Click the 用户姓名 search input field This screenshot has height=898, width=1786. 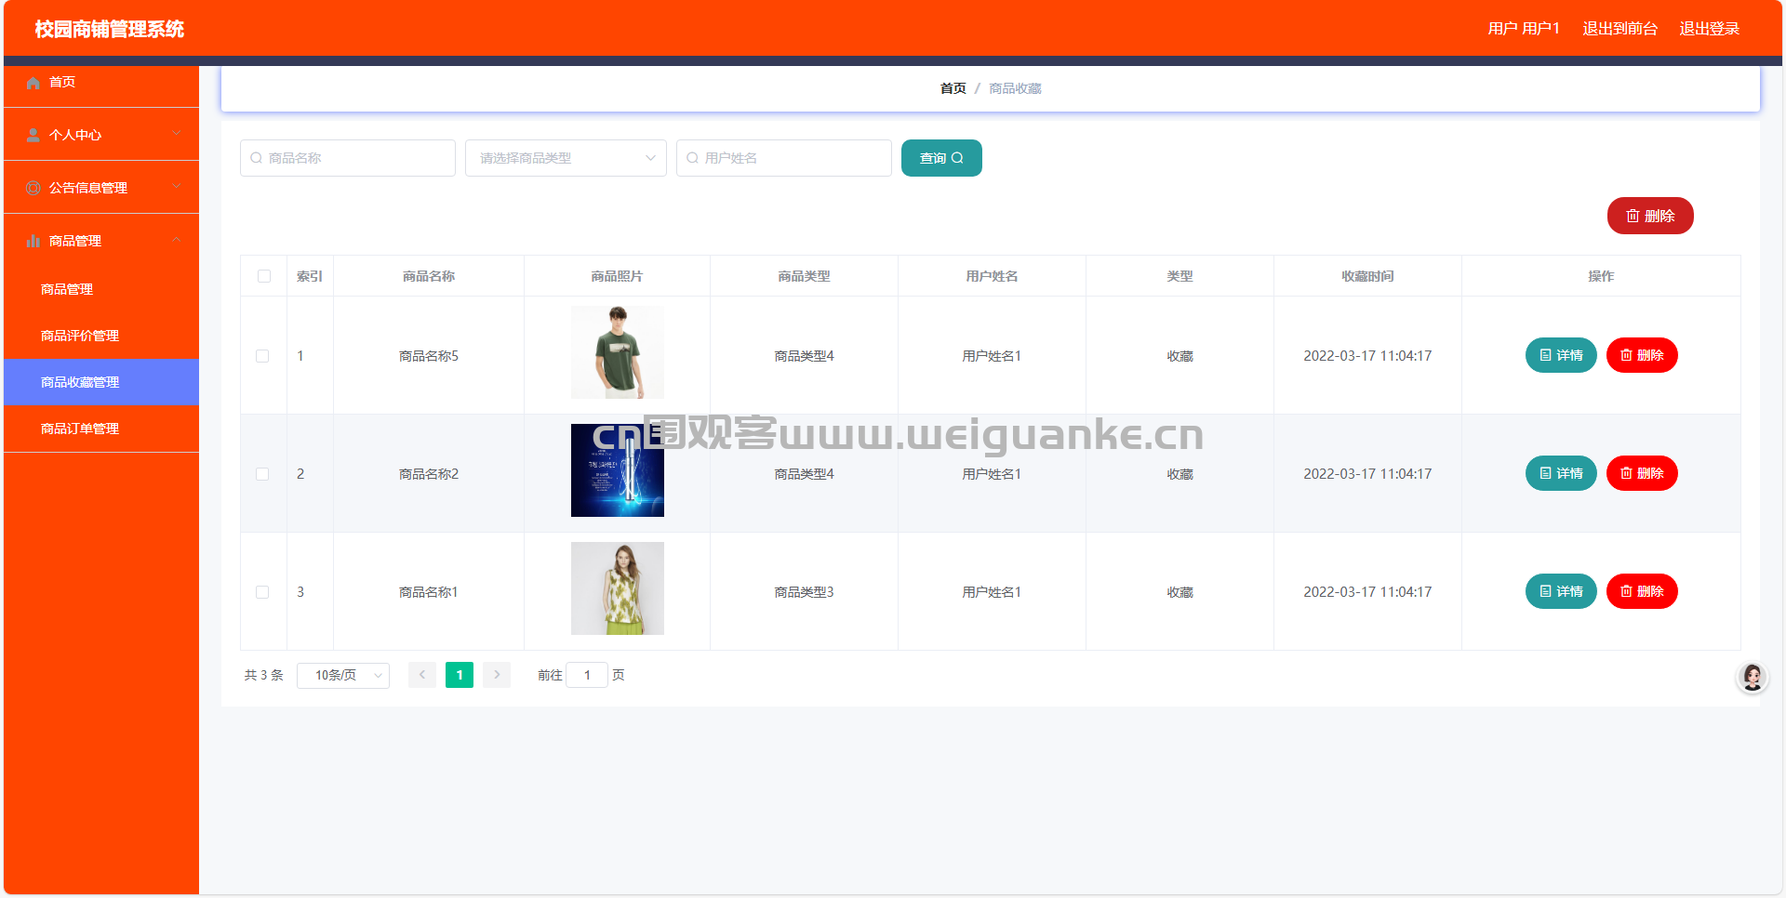[784, 158]
